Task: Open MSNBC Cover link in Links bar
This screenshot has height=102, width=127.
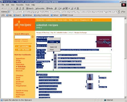Action: pyautogui.click(x=67, y=15)
